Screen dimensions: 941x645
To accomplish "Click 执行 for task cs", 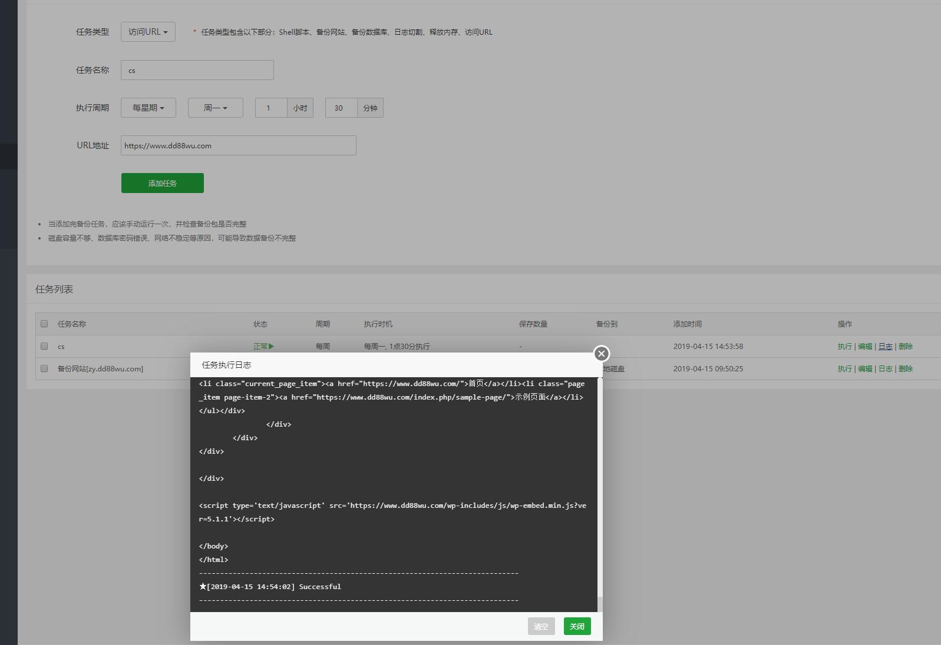I will (844, 347).
